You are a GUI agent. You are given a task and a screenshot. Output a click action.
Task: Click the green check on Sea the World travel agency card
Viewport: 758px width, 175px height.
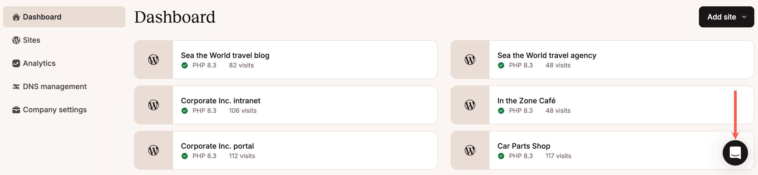(x=501, y=65)
